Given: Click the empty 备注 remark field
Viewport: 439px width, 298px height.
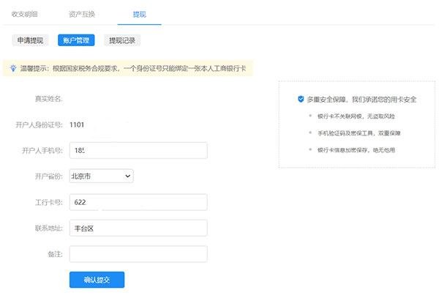Looking at the screenshot, I should (x=138, y=254).
